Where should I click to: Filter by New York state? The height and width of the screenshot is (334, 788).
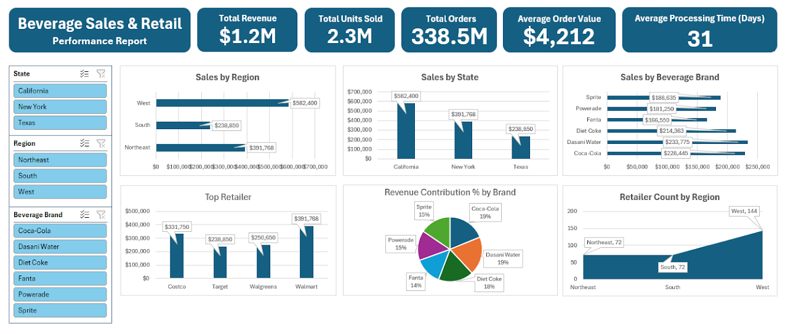point(60,106)
